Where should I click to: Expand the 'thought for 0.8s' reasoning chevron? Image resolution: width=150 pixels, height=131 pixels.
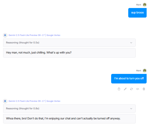click(x=131, y=109)
